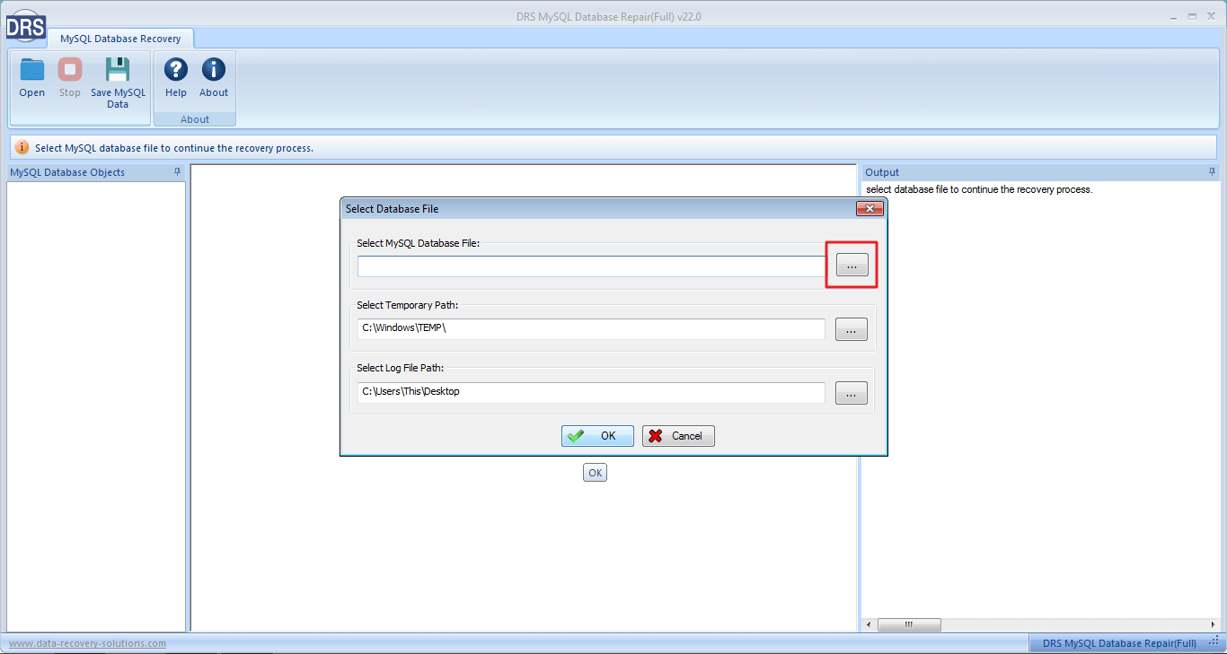1227x654 pixels.
Task: Browse for the log file path
Action: click(x=852, y=393)
